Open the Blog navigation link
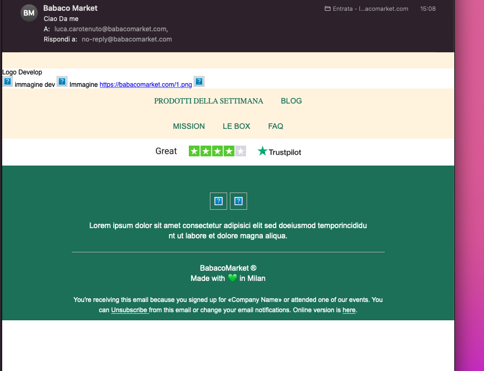 (x=291, y=101)
